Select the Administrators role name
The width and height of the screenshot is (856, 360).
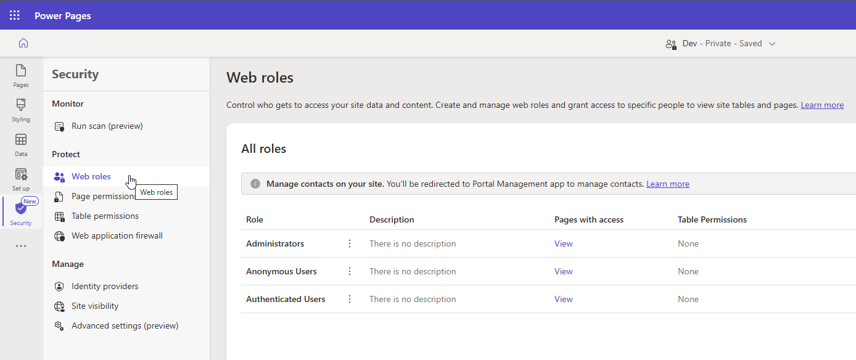coord(275,243)
